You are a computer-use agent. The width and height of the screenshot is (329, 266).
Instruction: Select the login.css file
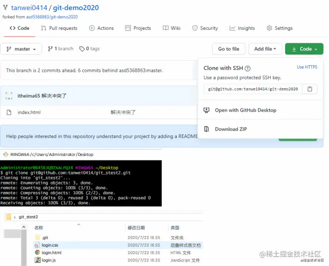point(50,245)
